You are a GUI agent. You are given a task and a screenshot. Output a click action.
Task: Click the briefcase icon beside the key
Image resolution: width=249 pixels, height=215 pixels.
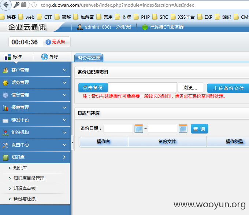coord(24,5)
